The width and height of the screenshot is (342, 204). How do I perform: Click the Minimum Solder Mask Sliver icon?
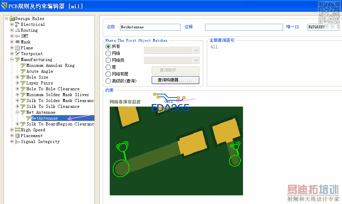point(23,95)
